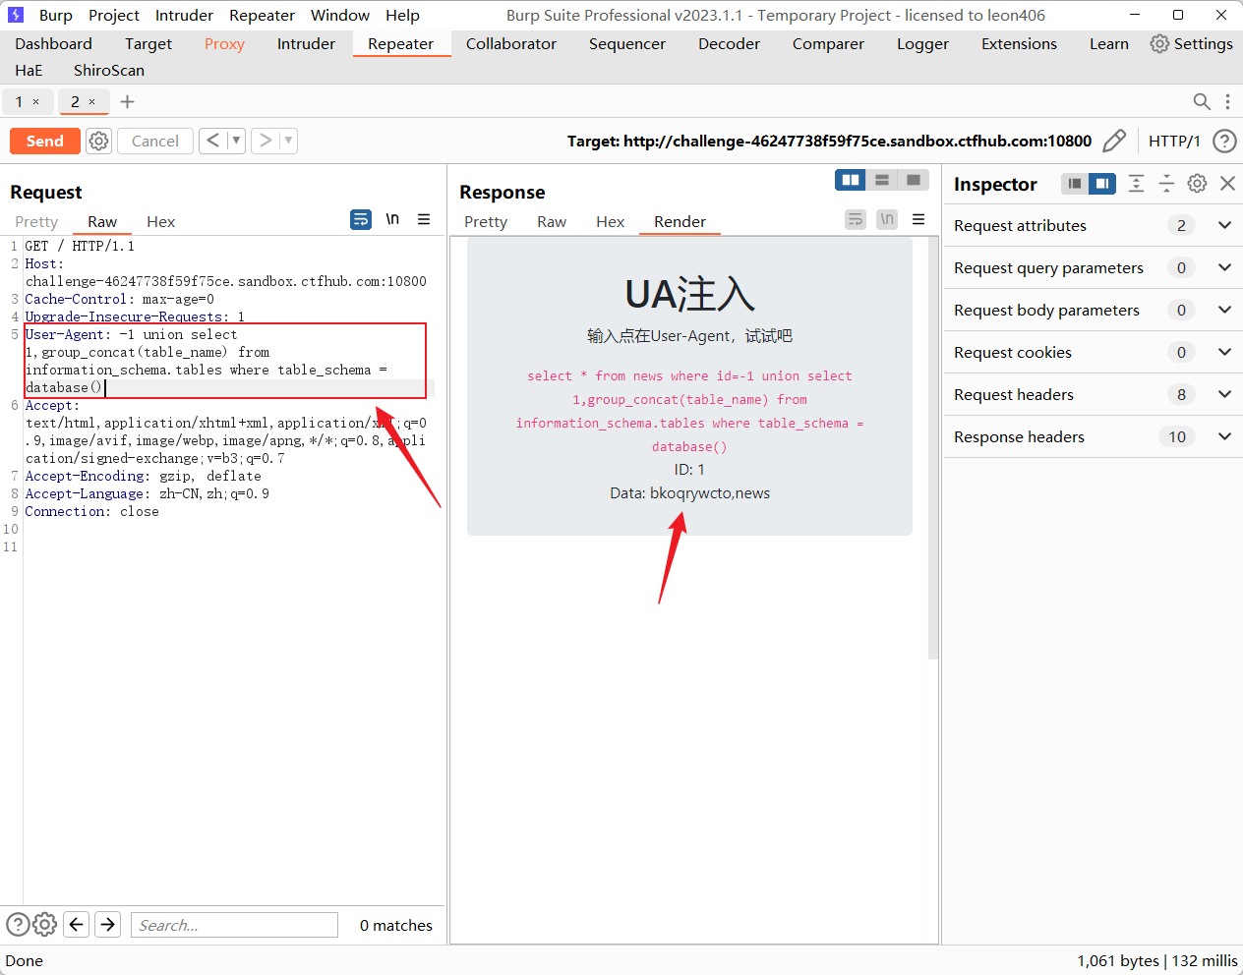The height and width of the screenshot is (975, 1243).
Task: Open request editor hamburger menu
Action: click(424, 219)
